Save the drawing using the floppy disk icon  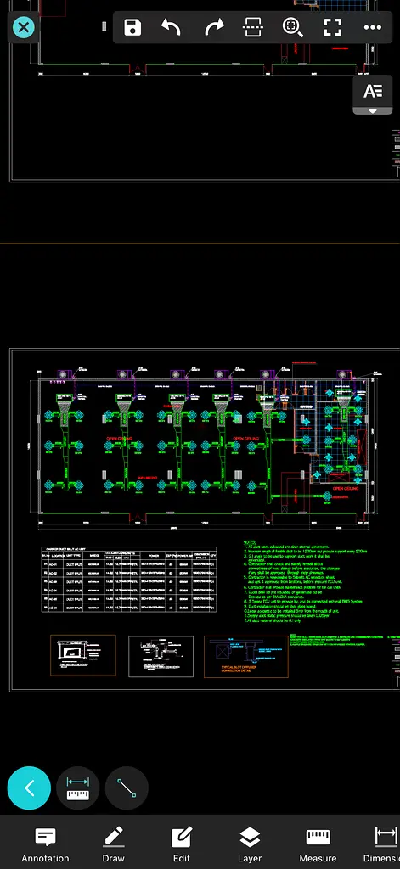[x=132, y=27]
